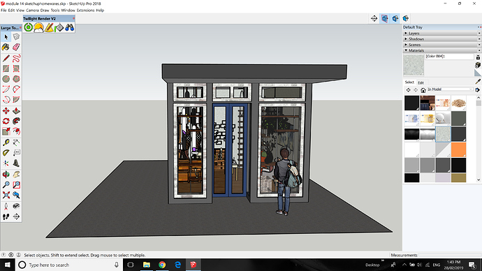Open the materials Details arrow menu
The height and width of the screenshot is (271, 482).
pyautogui.click(x=477, y=90)
